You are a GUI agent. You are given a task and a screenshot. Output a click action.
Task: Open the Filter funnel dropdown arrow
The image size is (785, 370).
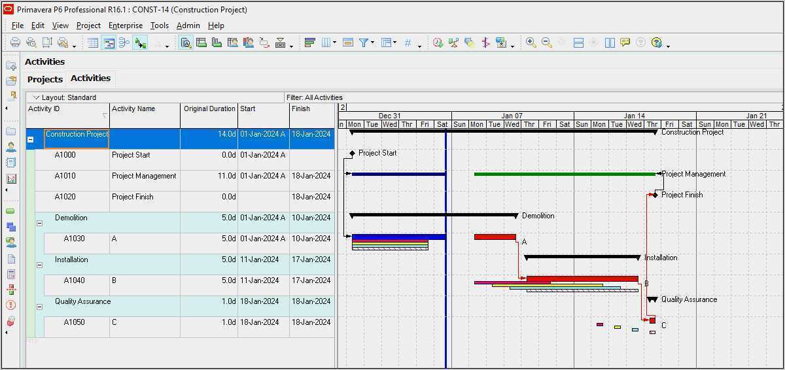372,43
